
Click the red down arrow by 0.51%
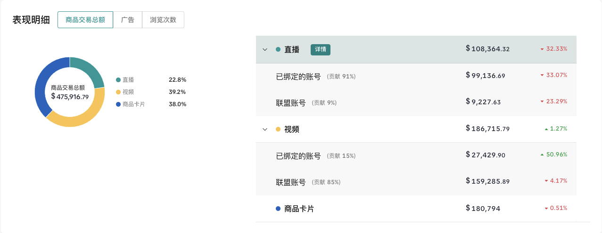(x=546, y=209)
